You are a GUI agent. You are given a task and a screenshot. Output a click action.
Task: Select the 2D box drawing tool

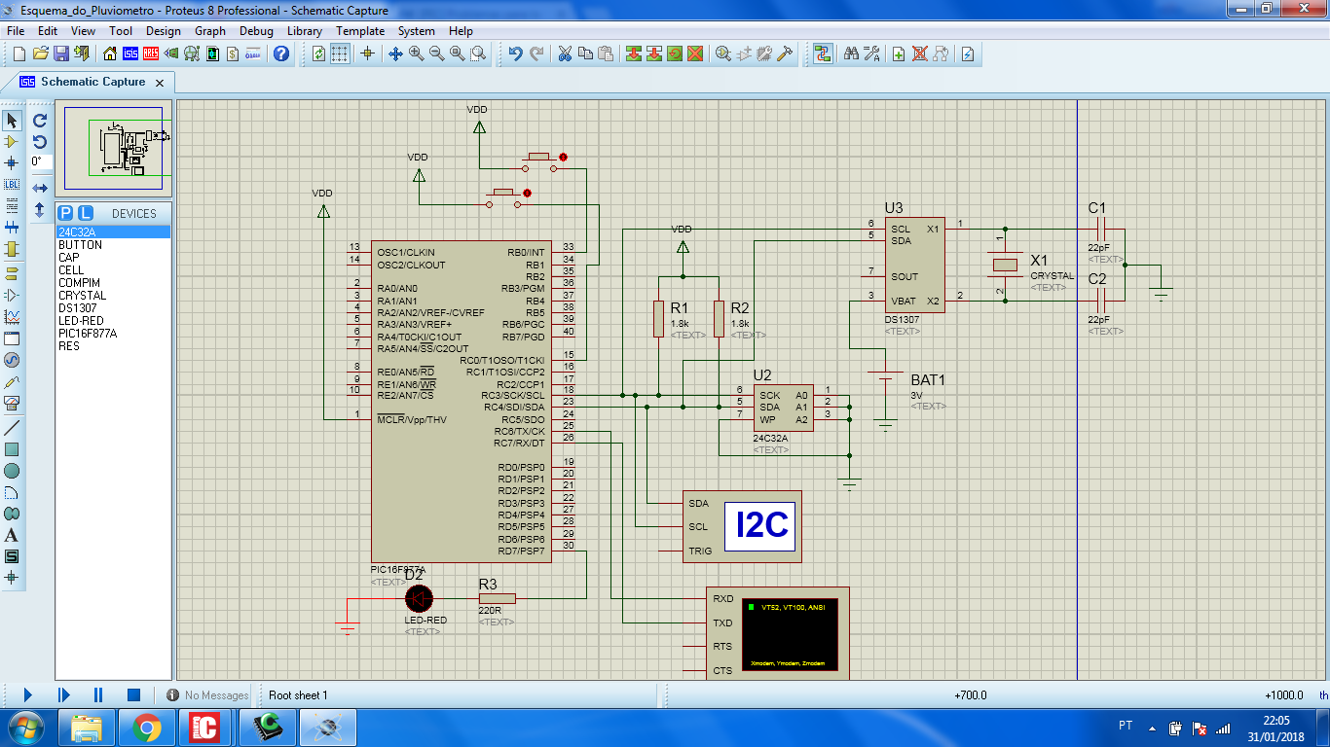pos(12,449)
